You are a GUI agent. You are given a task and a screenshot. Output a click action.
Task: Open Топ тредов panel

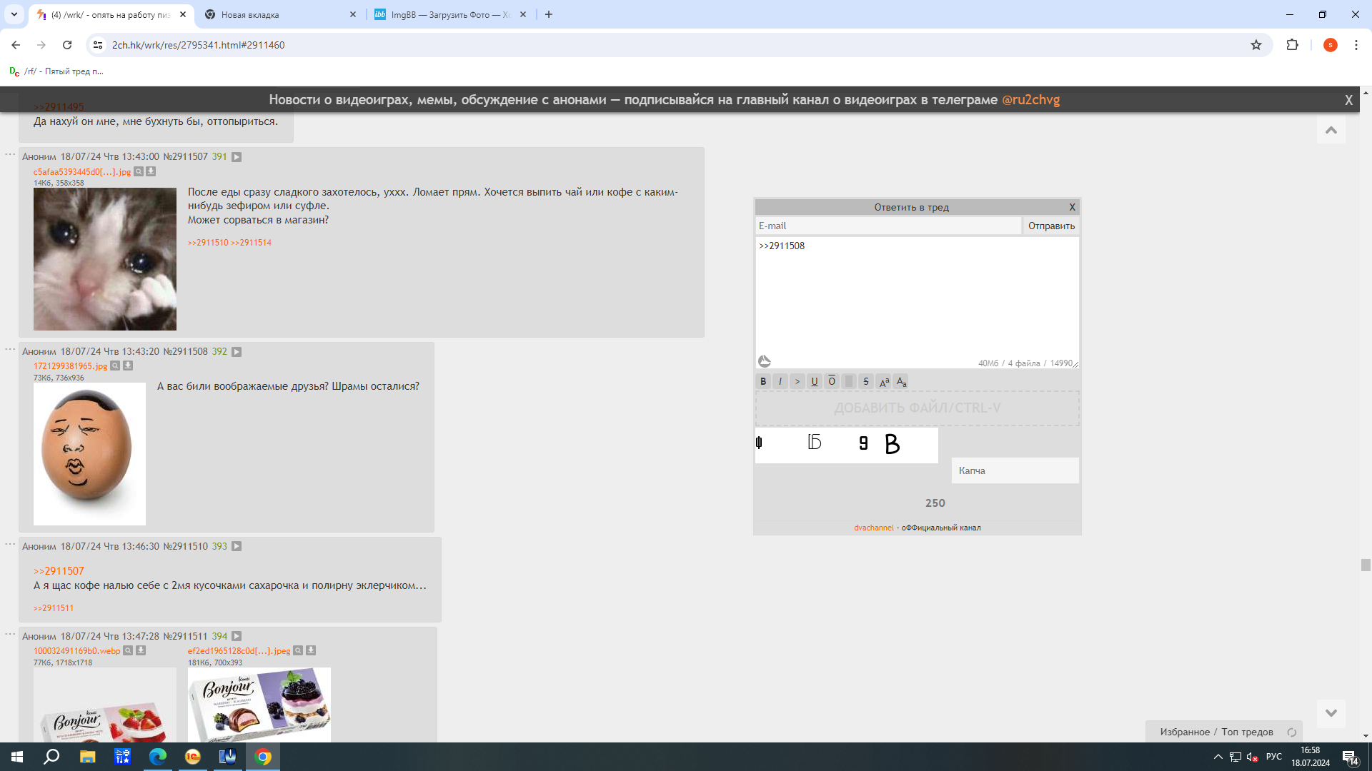[1247, 732]
